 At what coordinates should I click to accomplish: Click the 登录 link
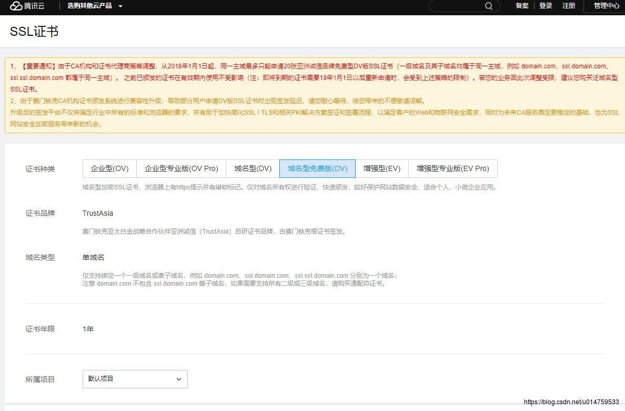click(x=546, y=6)
